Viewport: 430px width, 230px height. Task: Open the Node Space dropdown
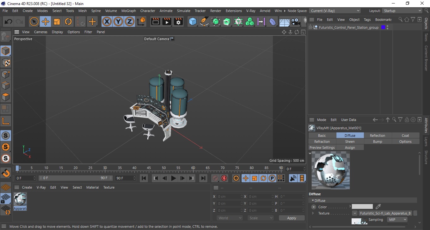[x=335, y=11]
